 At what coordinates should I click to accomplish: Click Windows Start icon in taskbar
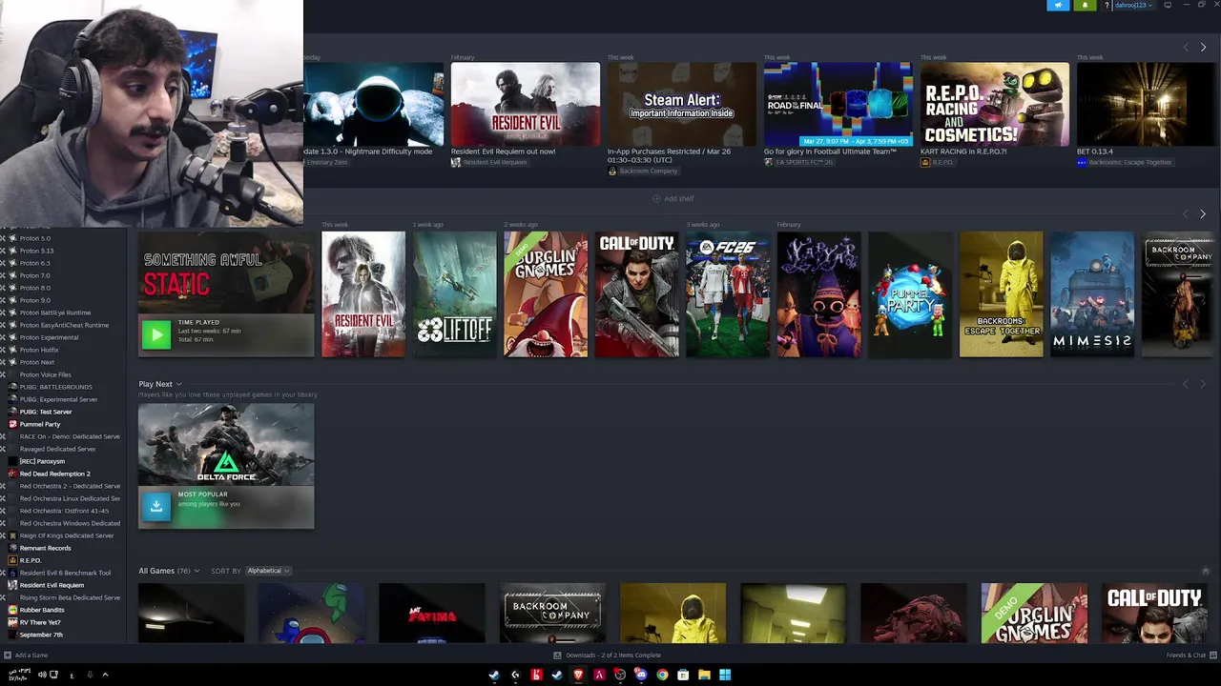[x=725, y=675]
